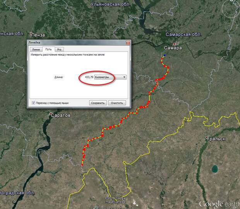Click the Самара city marker on the map
240x209 pixels.
click(174, 44)
